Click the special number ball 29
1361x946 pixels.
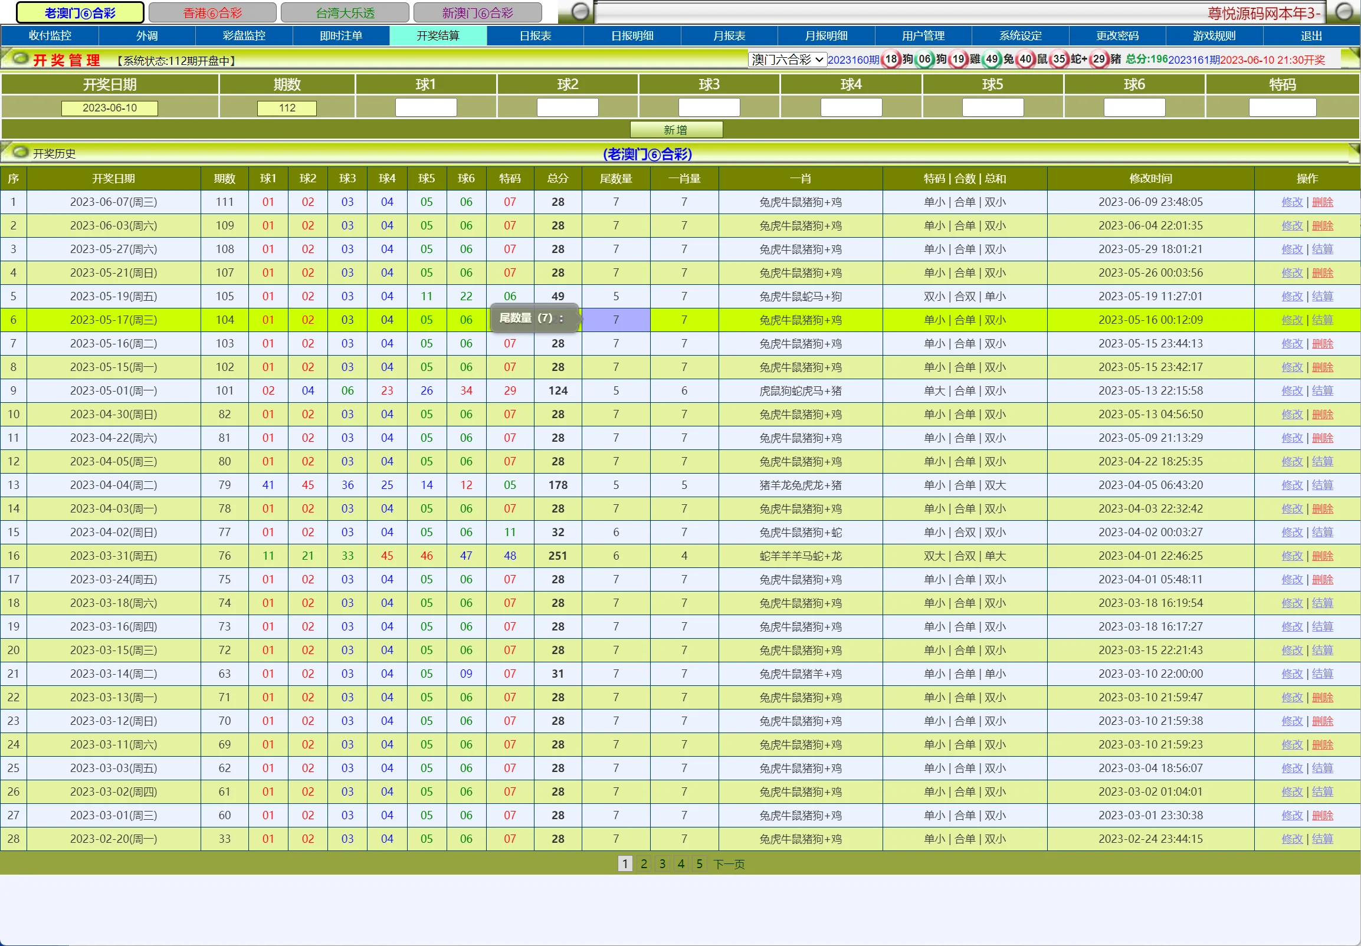(1099, 60)
